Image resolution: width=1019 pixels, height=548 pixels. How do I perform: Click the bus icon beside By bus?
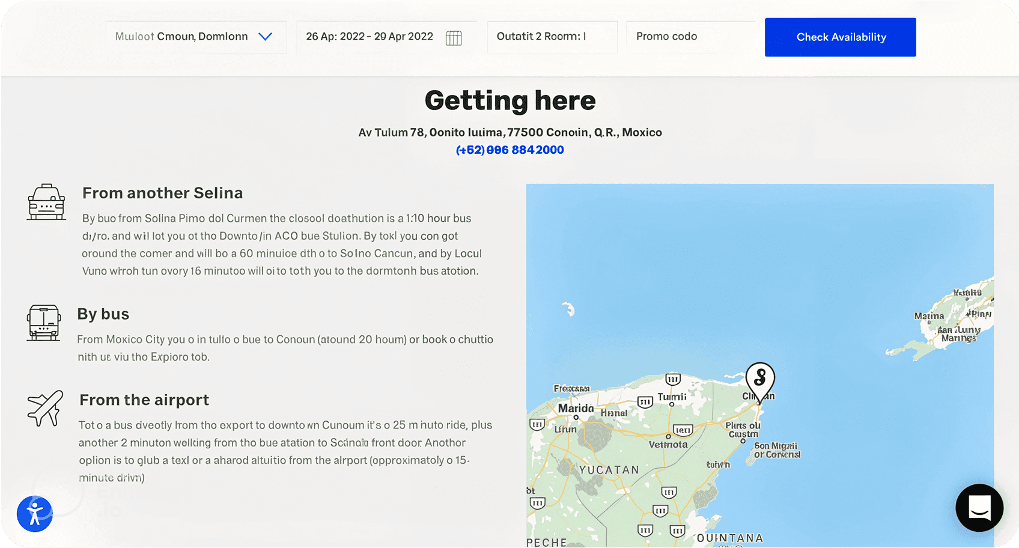(44, 323)
